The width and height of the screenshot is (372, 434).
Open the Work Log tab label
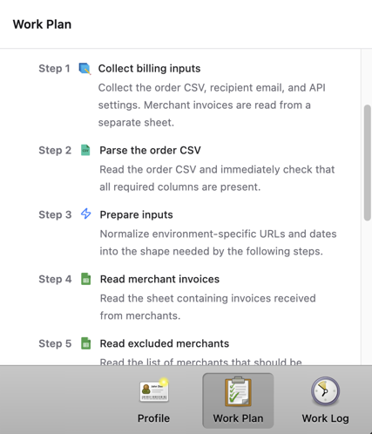[325, 418]
